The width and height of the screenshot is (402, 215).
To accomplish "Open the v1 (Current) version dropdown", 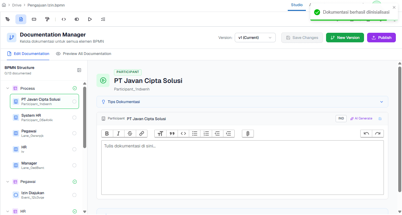I will click(255, 38).
